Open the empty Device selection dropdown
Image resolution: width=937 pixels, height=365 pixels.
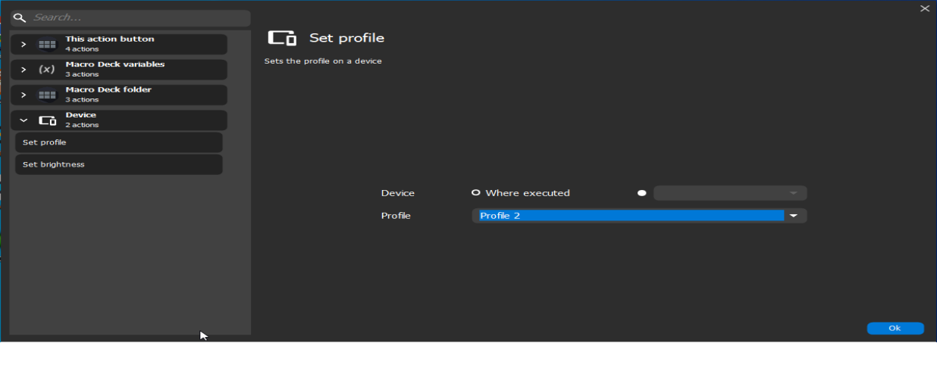[x=729, y=193]
